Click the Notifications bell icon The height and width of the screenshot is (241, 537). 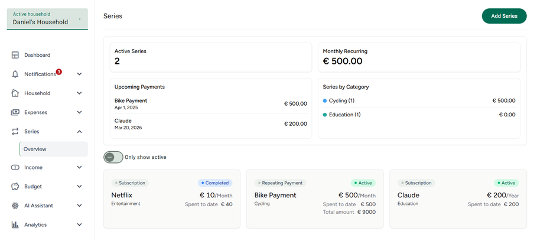[15, 74]
